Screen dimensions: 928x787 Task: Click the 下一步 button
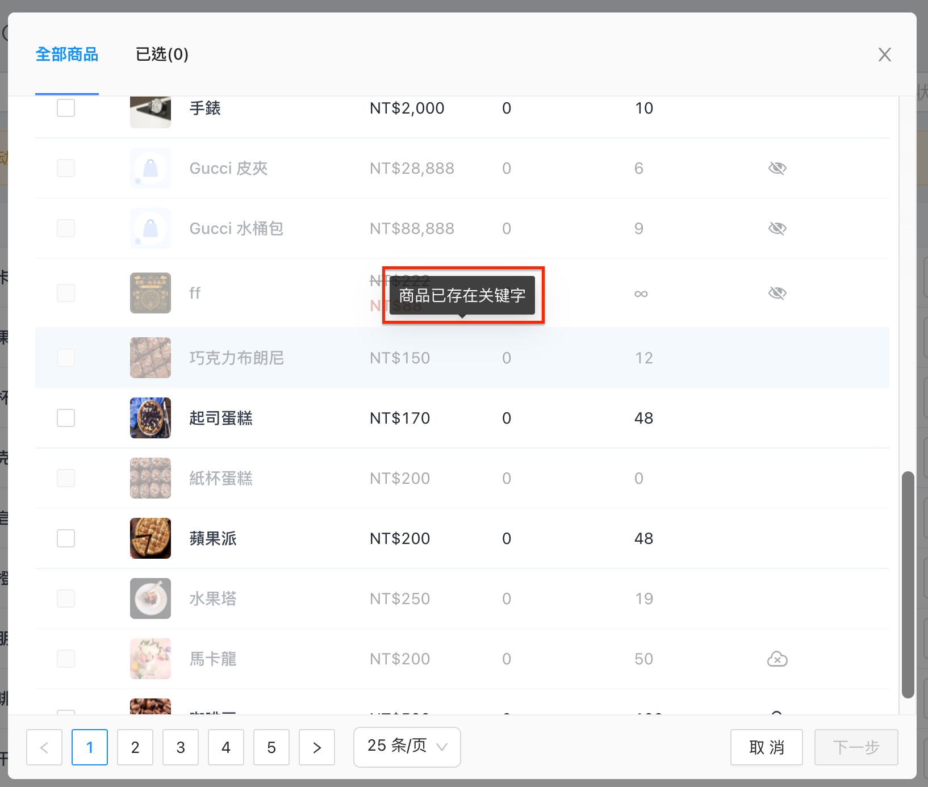(x=856, y=747)
